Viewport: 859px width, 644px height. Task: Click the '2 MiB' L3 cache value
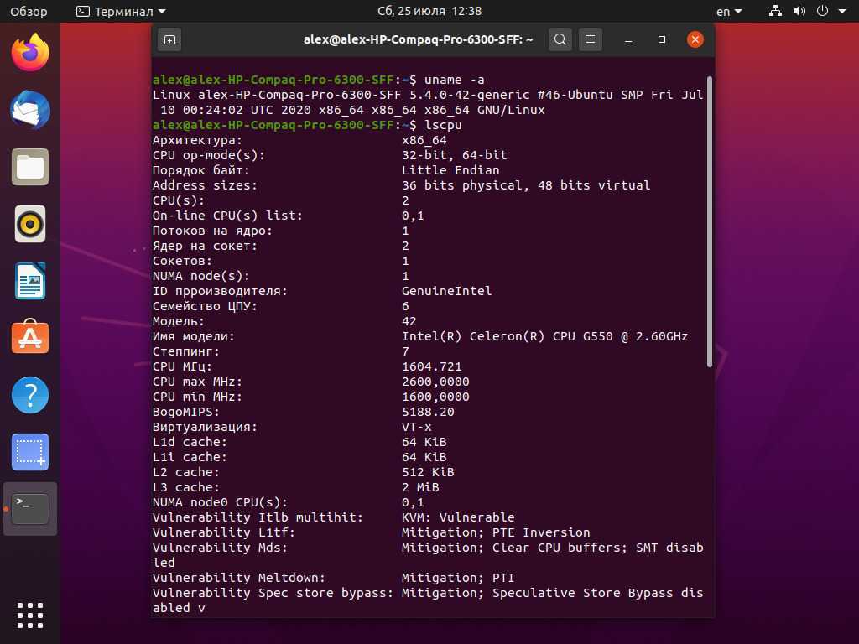[x=420, y=487]
